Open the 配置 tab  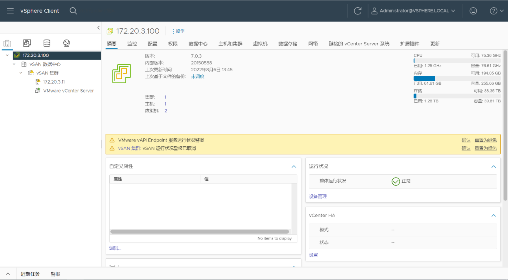[x=152, y=44]
